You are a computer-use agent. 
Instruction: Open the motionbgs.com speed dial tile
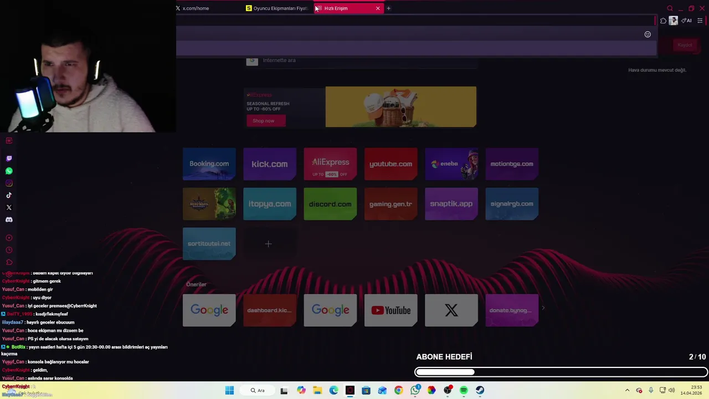click(512, 164)
